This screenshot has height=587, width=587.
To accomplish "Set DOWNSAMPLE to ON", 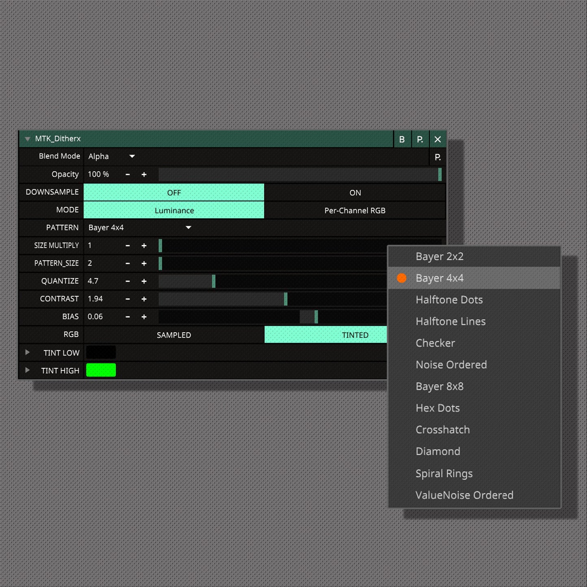I will pyautogui.click(x=355, y=192).
